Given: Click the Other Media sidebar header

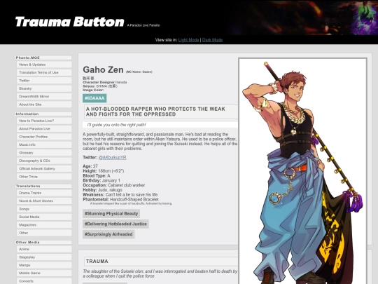Looking at the screenshot, I should tap(43, 242).
